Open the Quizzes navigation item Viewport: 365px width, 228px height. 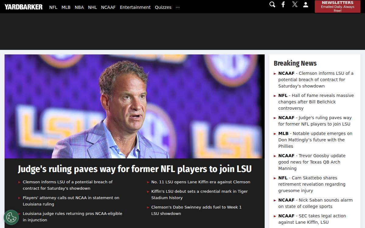[163, 7]
